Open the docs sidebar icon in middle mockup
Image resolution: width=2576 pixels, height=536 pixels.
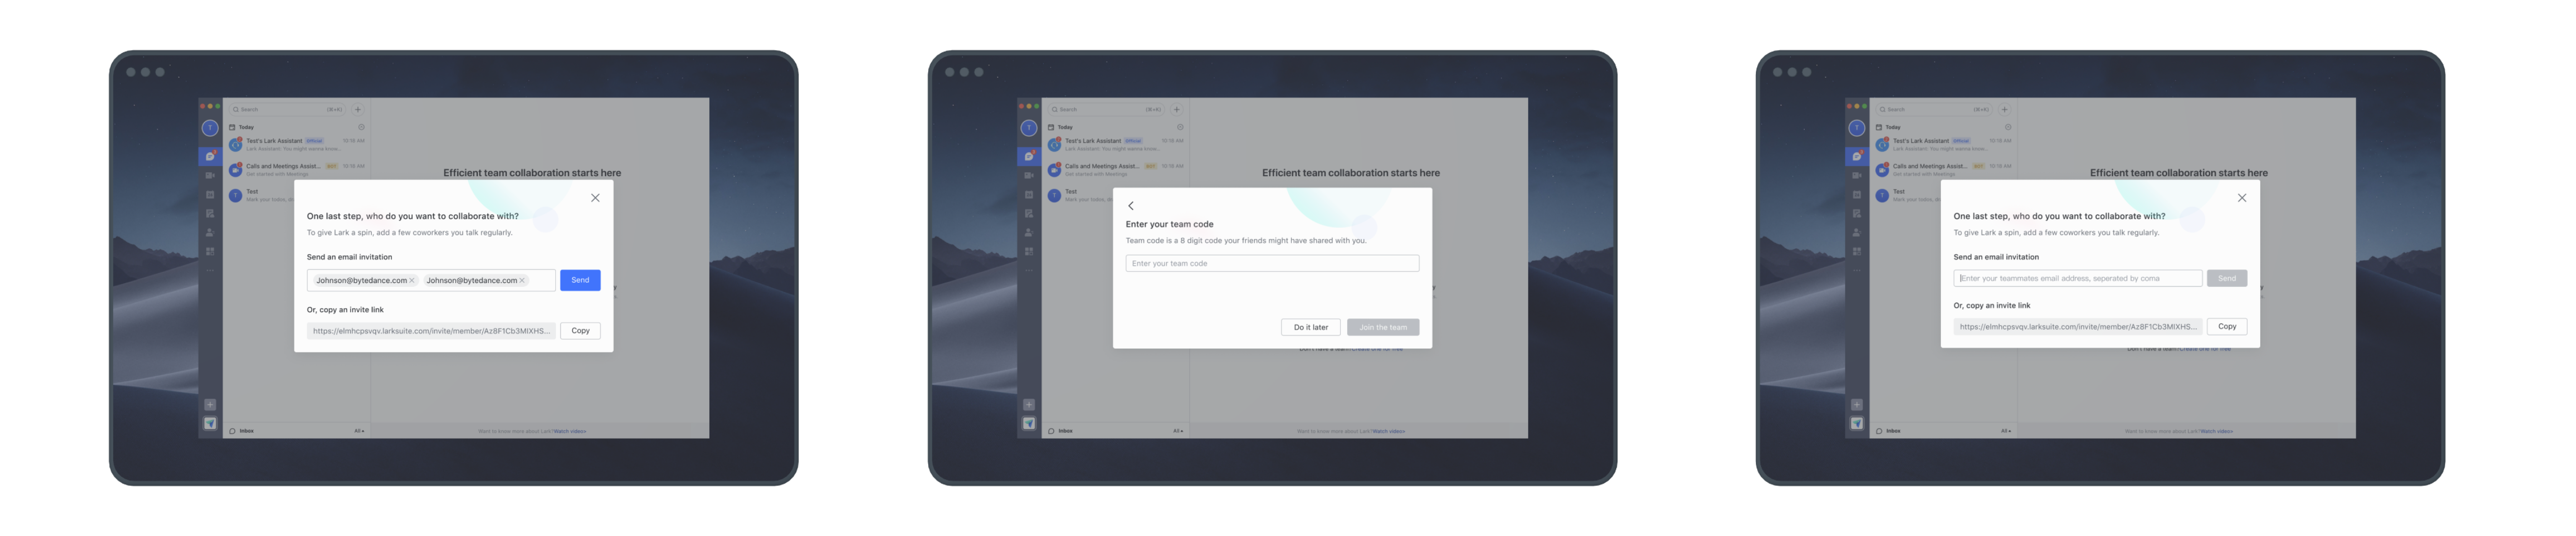[1029, 213]
